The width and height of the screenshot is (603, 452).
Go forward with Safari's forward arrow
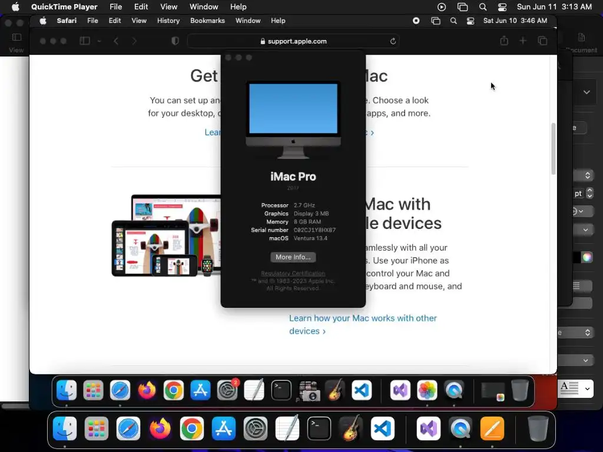[134, 41]
